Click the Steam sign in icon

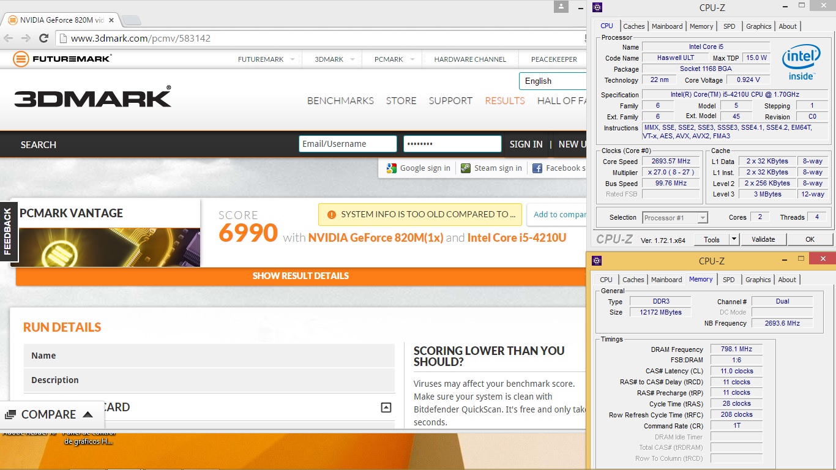[x=466, y=168]
